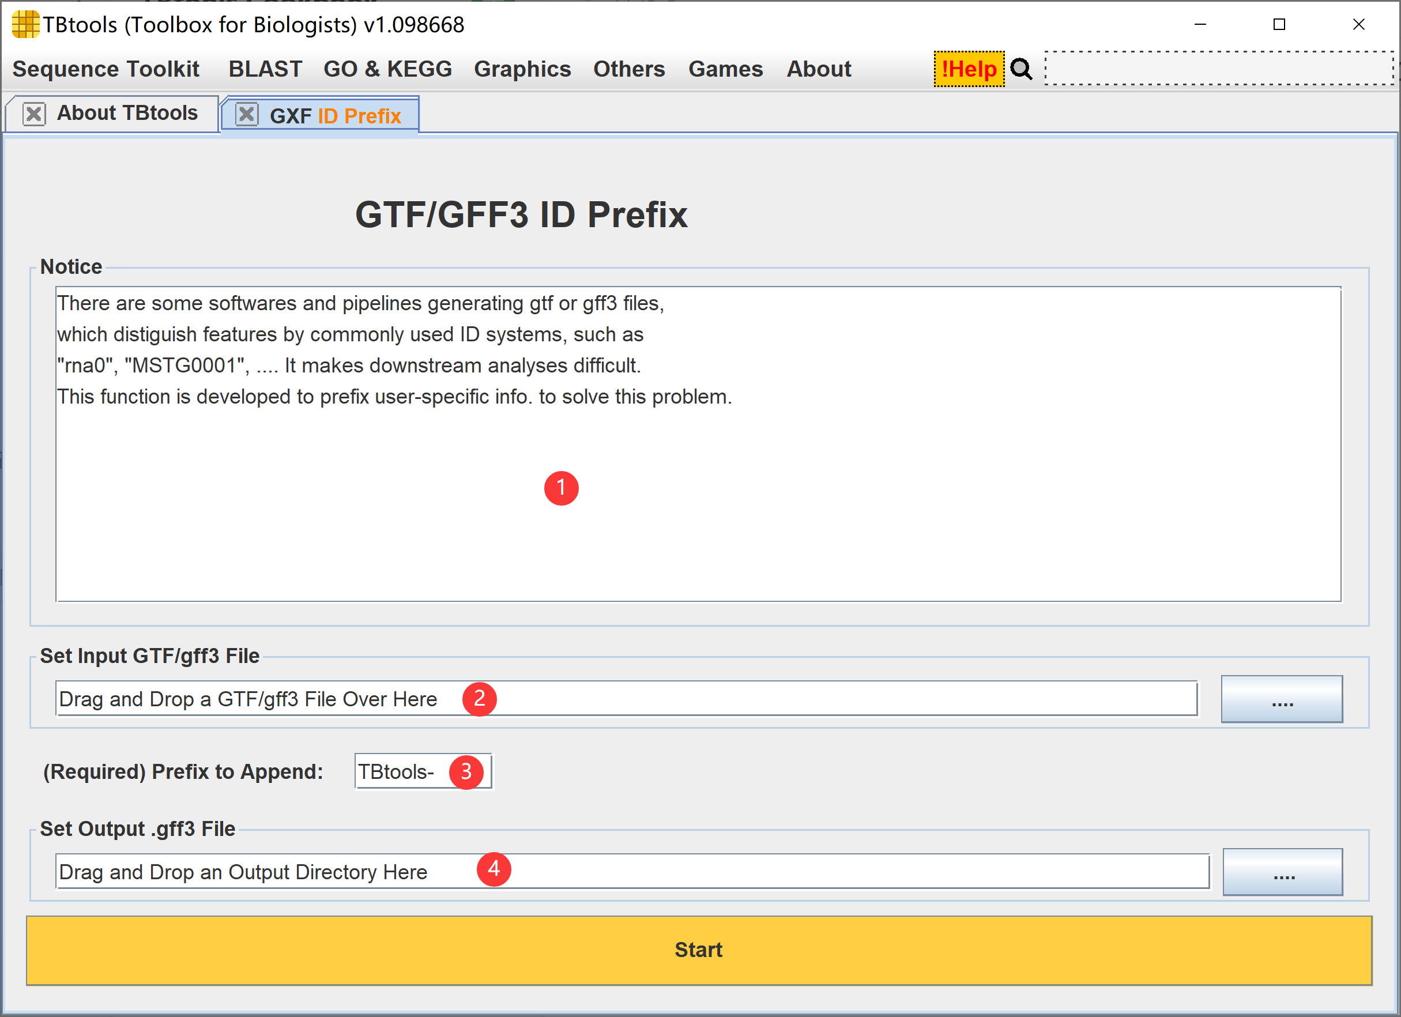Image resolution: width=1401 pixels, height=1017 pixels.
Task: Click the magnifier search icon
Action: (1021, 69)
